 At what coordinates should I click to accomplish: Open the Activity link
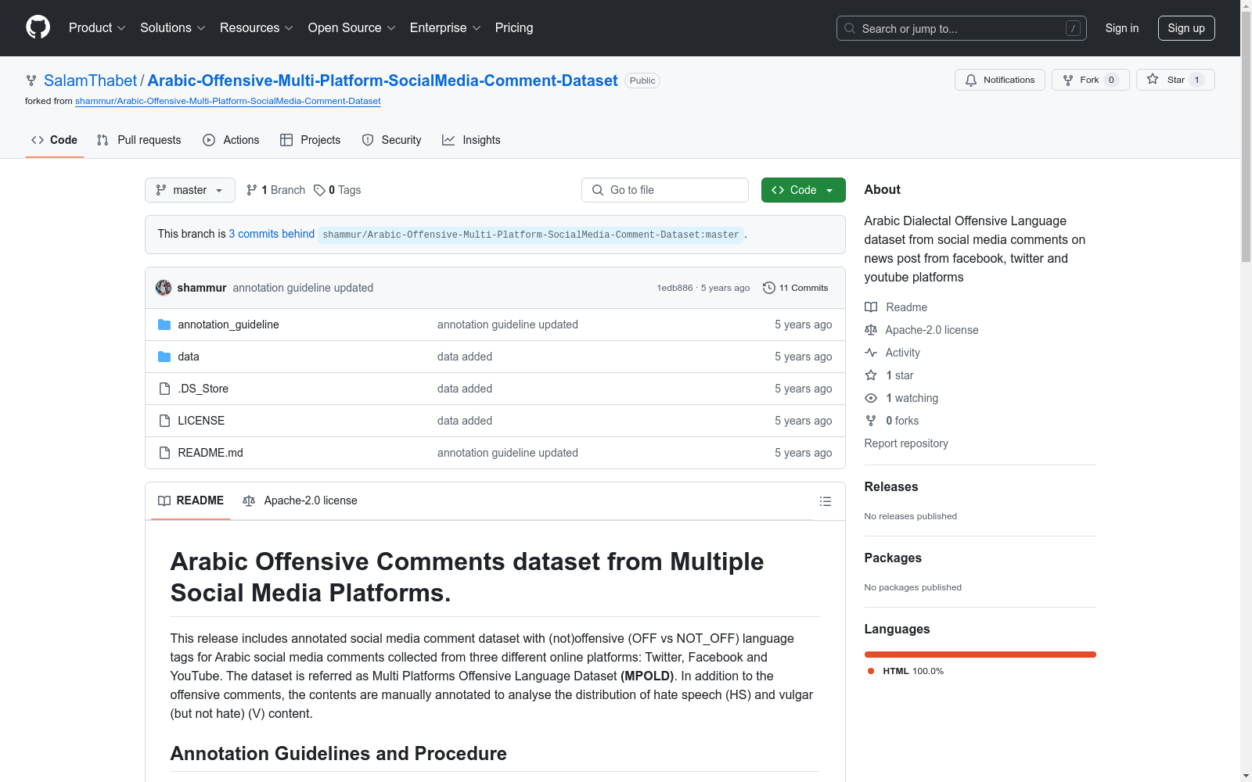point(893,353)
